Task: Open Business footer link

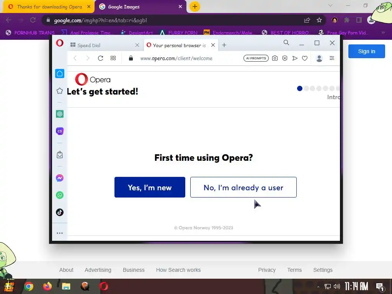Action: [x=134, y=270]
